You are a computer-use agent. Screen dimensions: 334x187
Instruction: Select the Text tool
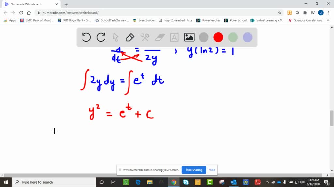click(174, 37)
